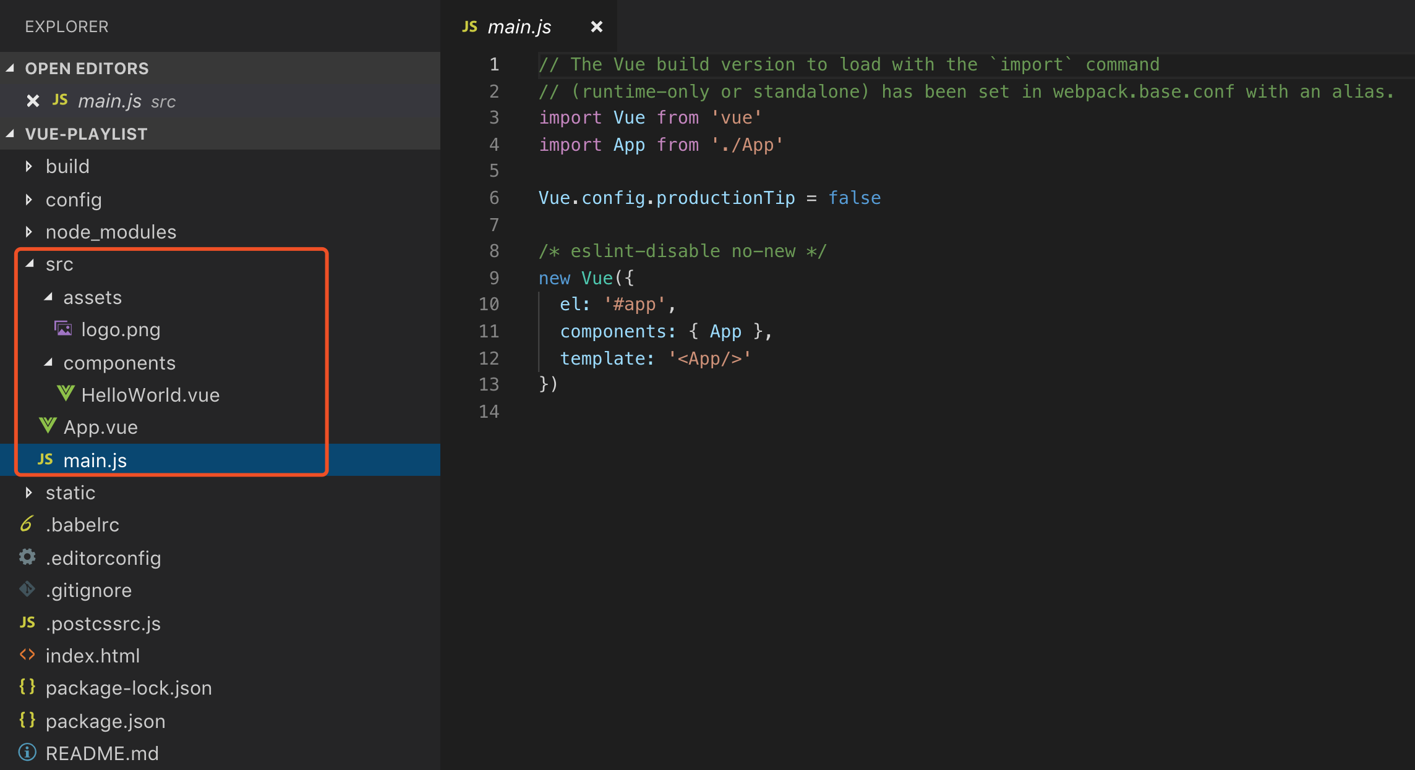
Task: Collapse the OPEN EDITORS section
Action: 11,69
